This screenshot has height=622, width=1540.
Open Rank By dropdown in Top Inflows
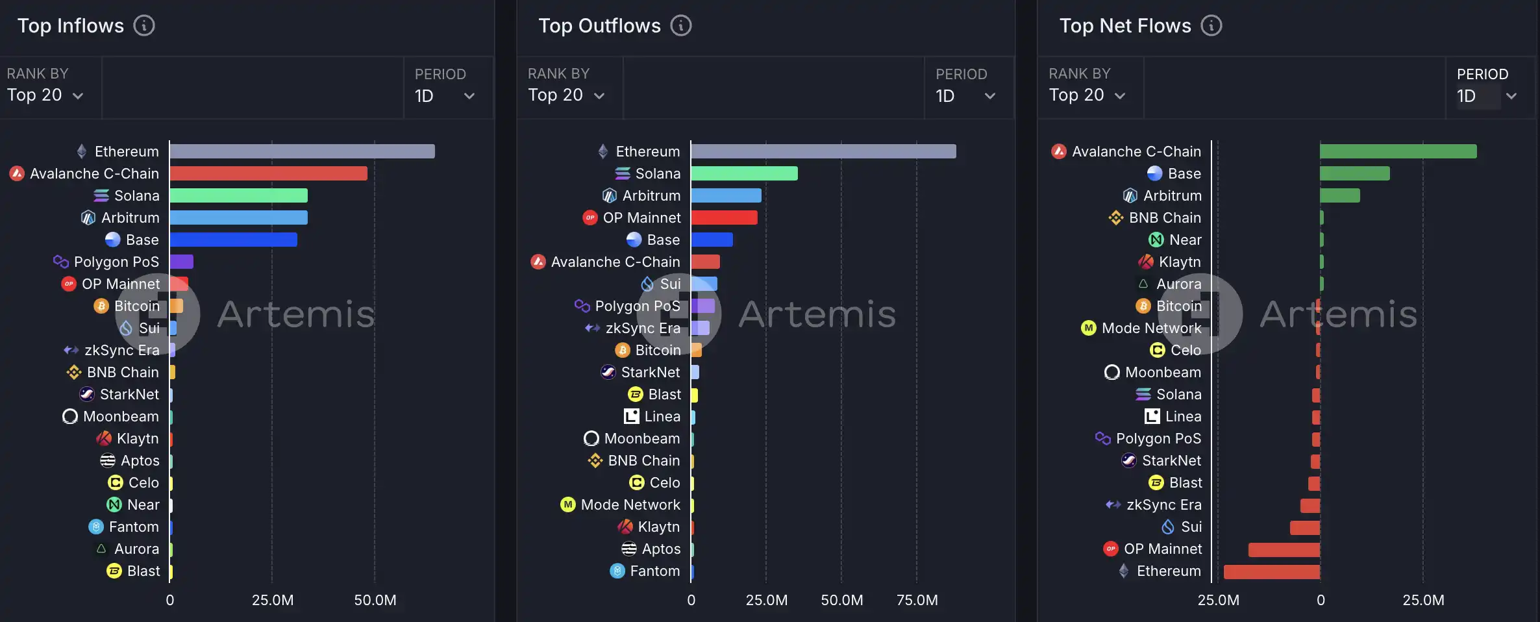click(x=45, y=95)
